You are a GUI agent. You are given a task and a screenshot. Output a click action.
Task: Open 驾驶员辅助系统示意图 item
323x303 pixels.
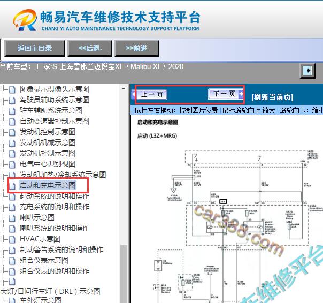click(55, 100)
